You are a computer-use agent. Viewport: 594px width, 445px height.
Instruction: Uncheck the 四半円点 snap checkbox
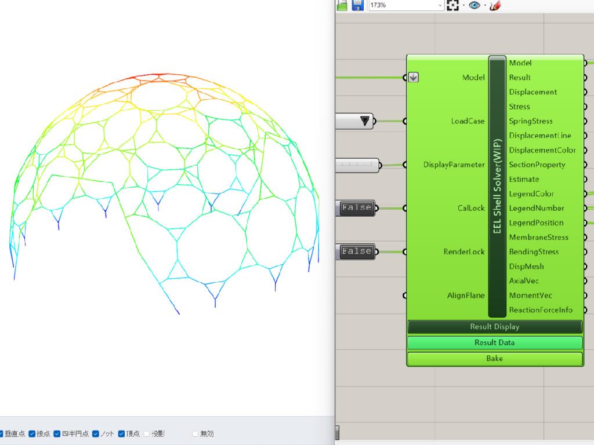(x=57, y=433)
